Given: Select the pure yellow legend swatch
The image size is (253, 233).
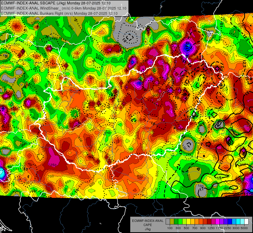Looking at the screenshot, I should (188, 222).
